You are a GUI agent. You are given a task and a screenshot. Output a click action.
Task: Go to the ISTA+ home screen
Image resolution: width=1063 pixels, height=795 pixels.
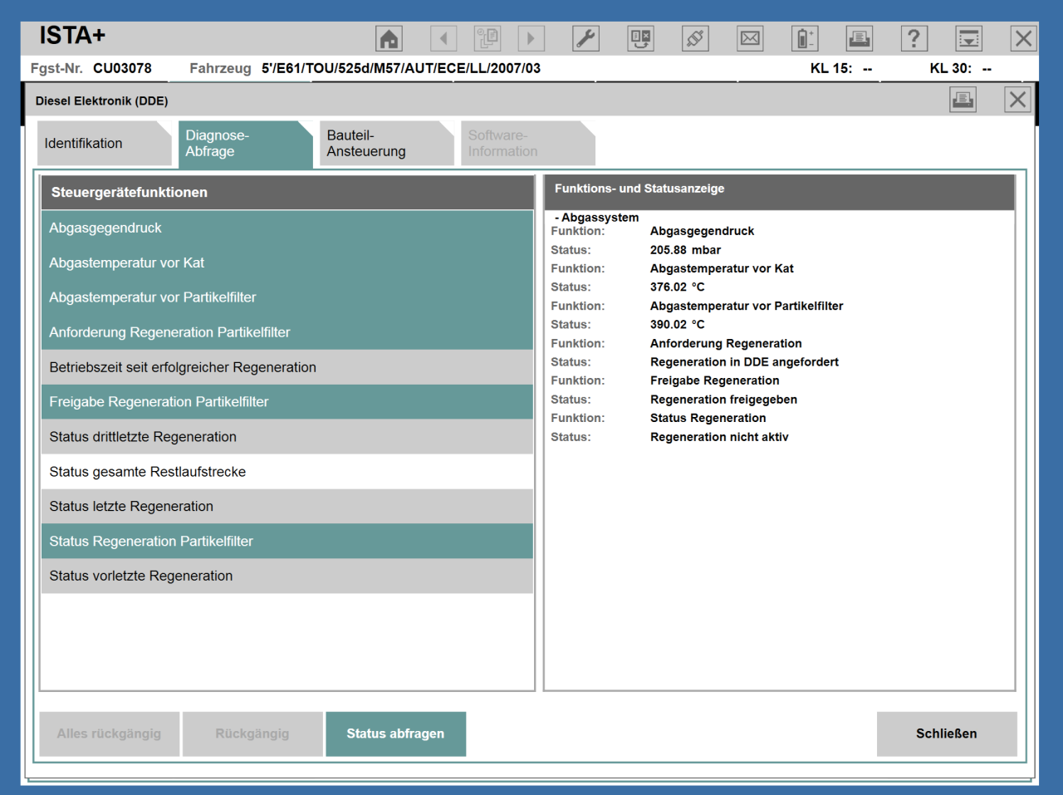(389, 38)
